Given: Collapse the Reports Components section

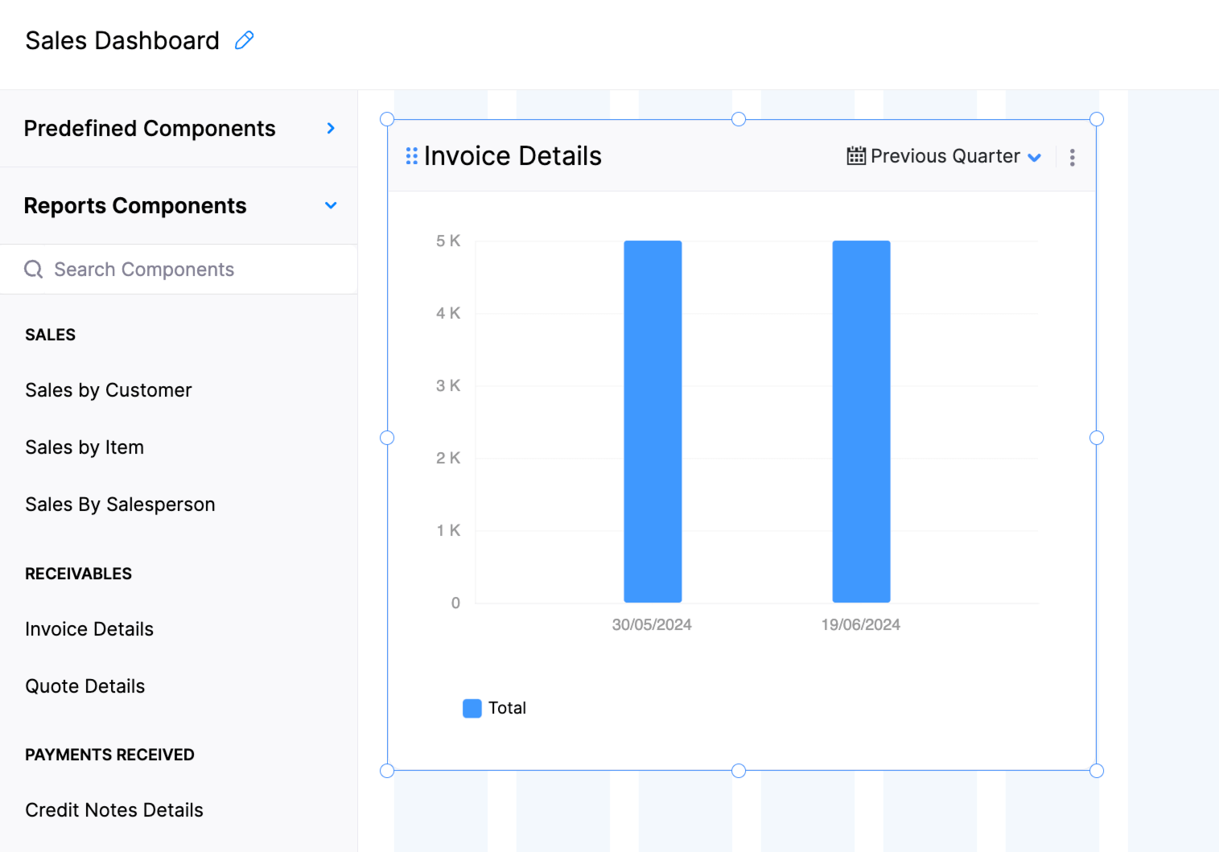Looking at the screenshot, I should [x=331, y=206].
